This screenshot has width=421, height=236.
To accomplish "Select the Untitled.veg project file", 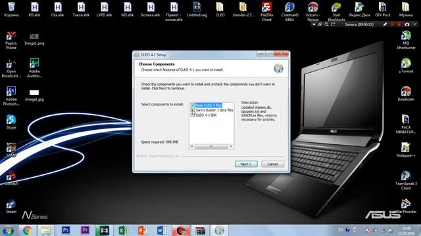I will (197, 9).
